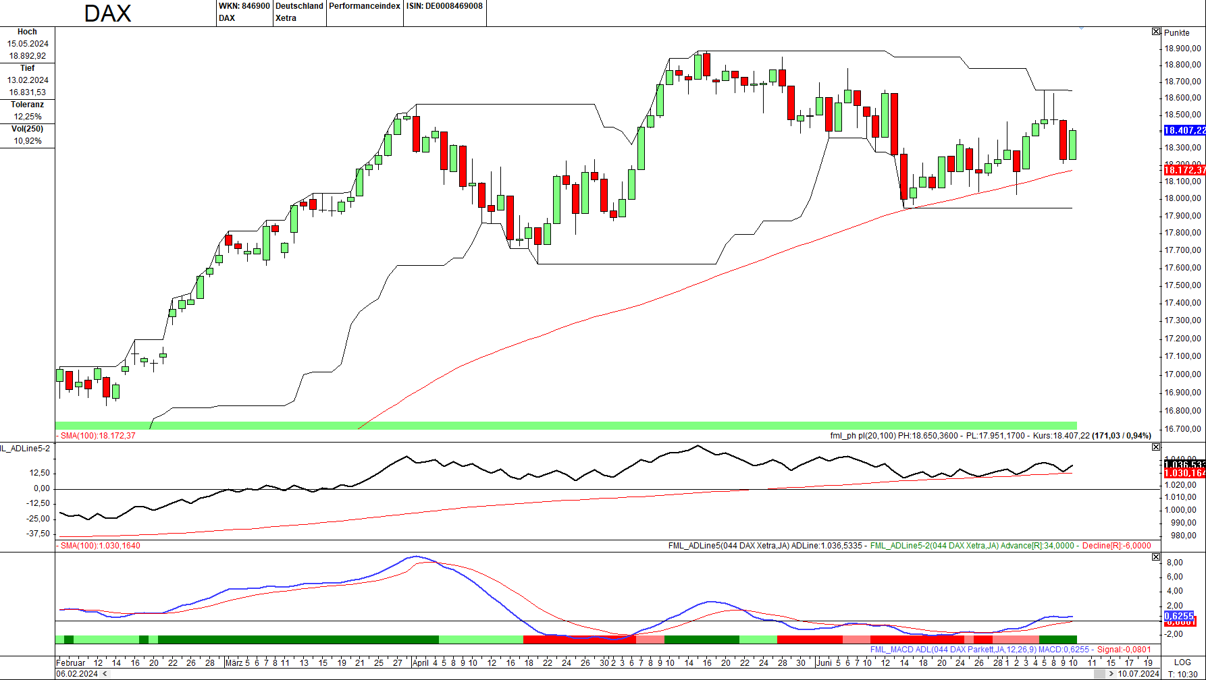Click the red Decline[R] legend label
This screenshot has width=1206, height=680.
click(1116, 546)
